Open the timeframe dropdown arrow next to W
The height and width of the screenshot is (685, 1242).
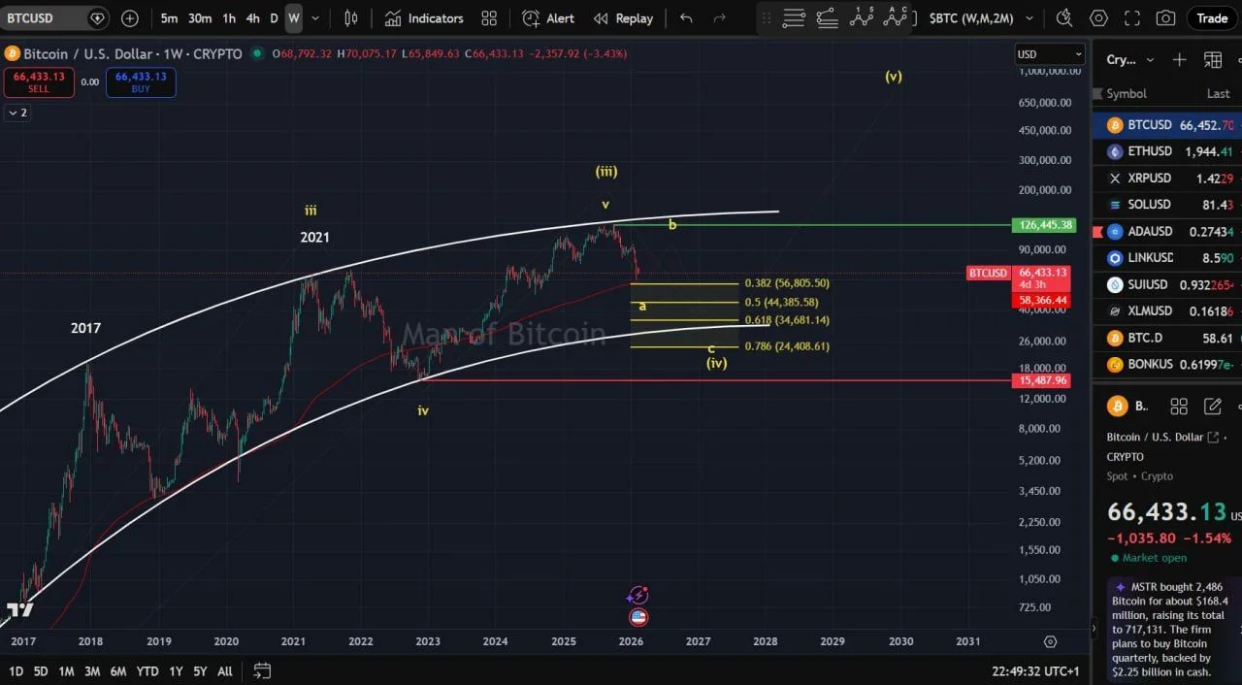[x=314, y=18]
